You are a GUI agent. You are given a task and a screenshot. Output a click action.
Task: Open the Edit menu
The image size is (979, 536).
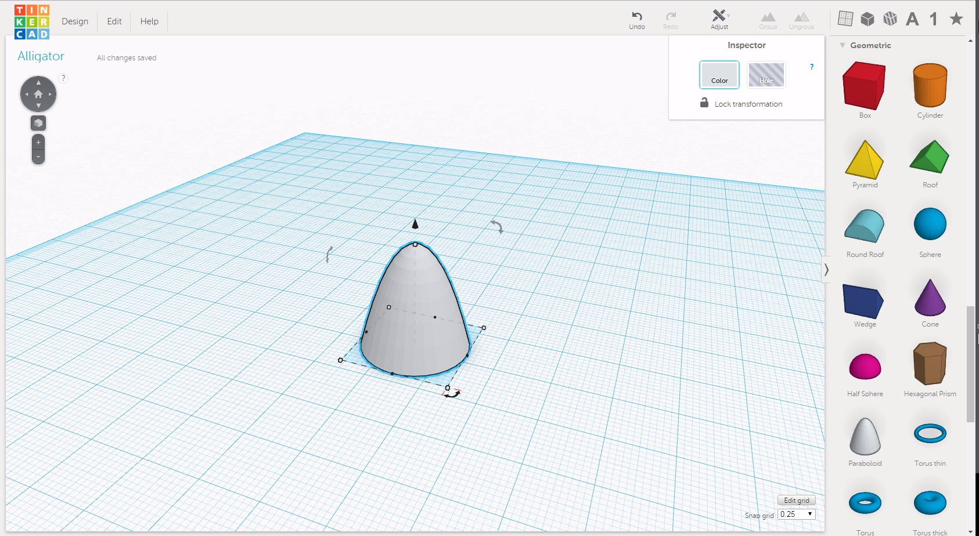point(114,21)
